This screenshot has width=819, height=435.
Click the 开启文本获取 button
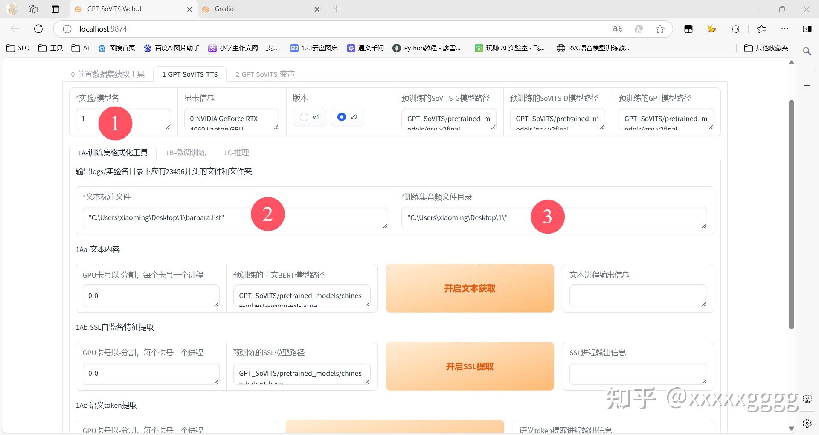[x=469, y=288]
